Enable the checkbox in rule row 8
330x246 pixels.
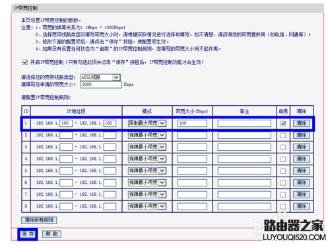coord(283,206)
